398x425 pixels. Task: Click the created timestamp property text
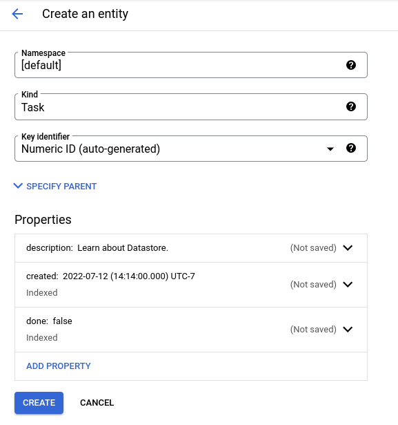click(x=110, y=276)
